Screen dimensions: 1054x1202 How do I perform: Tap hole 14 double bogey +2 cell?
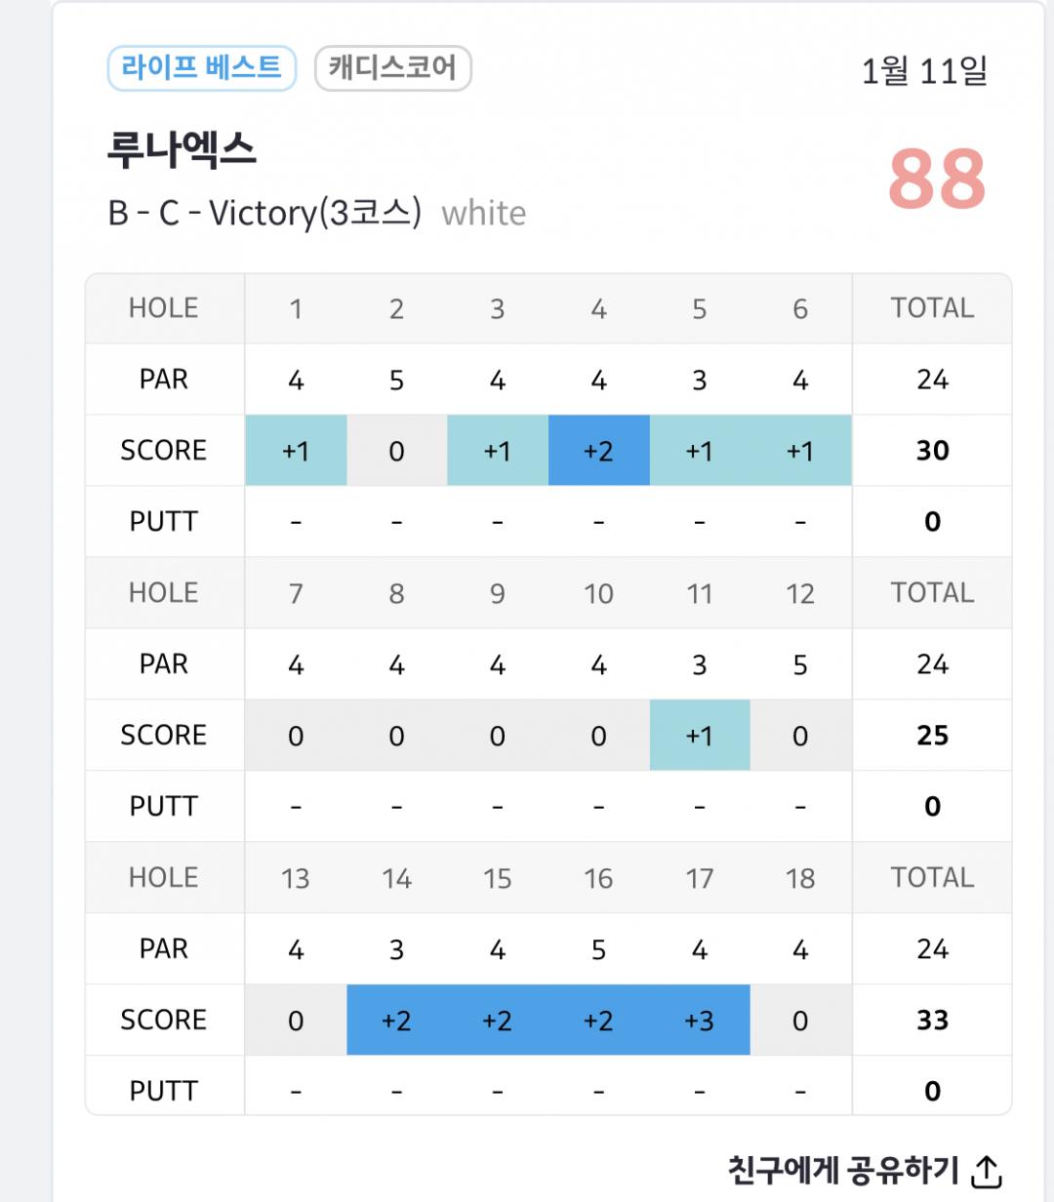tap(396, 1021)
